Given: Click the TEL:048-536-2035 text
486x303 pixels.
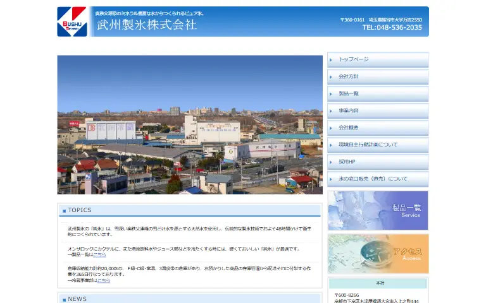Looking at the screenshot, I should coord(392,28).
